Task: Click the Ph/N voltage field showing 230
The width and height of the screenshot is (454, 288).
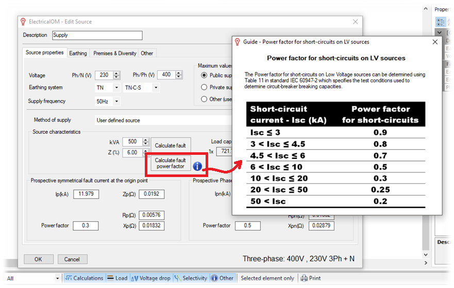Action: [104, 75]
